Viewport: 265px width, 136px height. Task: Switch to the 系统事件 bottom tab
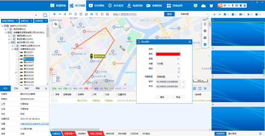(82, 133)
